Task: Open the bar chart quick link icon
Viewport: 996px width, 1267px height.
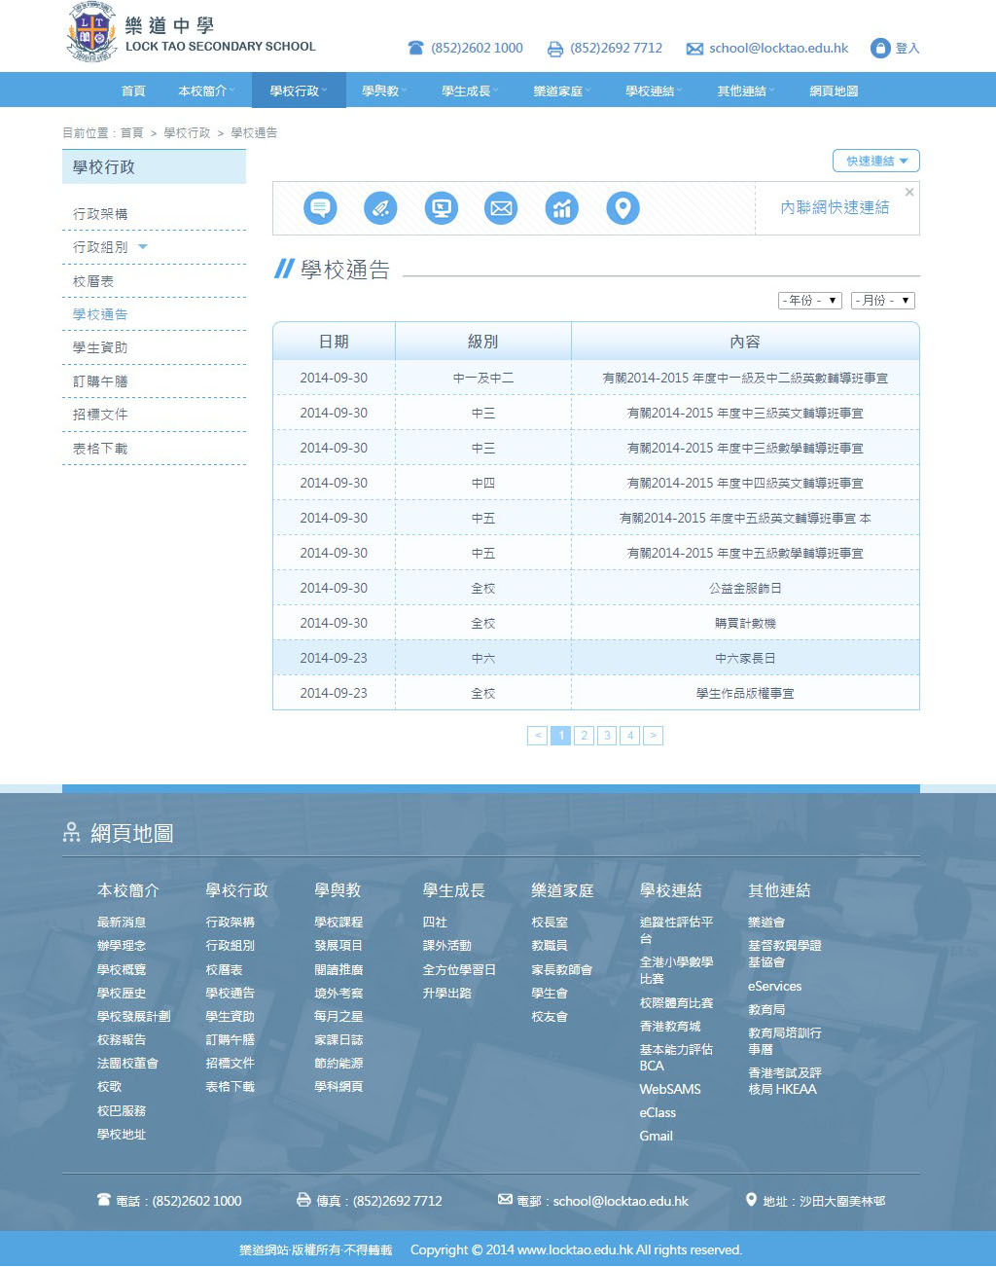Action: coord(562,208)
